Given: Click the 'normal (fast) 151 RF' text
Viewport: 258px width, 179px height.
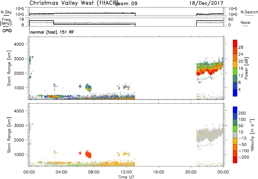Looking at the screenshot, I should [x=52, y=32].
